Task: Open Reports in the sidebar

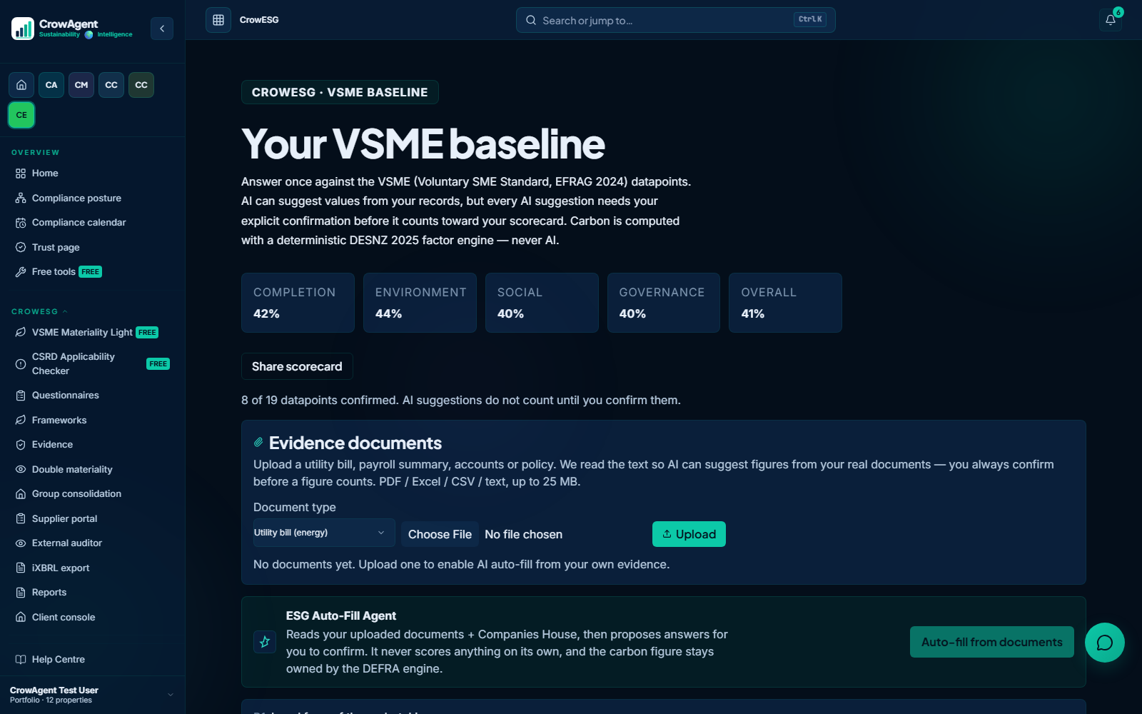Action: 92,593
